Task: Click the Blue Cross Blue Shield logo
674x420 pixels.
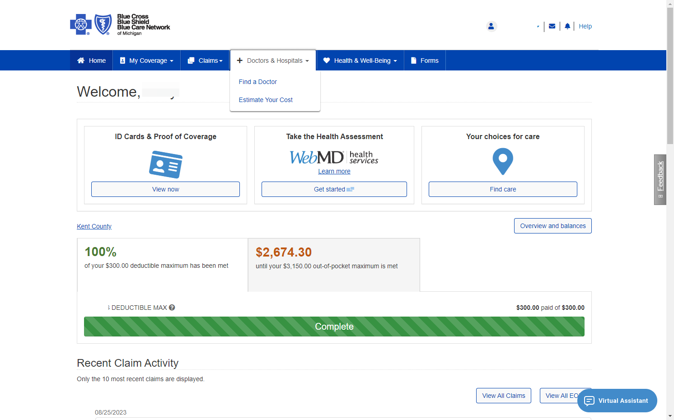Action: pos(120,25)
